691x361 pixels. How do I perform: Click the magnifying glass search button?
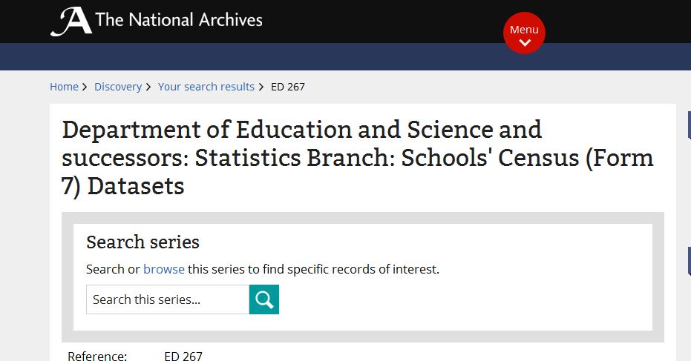click(264, 299)
